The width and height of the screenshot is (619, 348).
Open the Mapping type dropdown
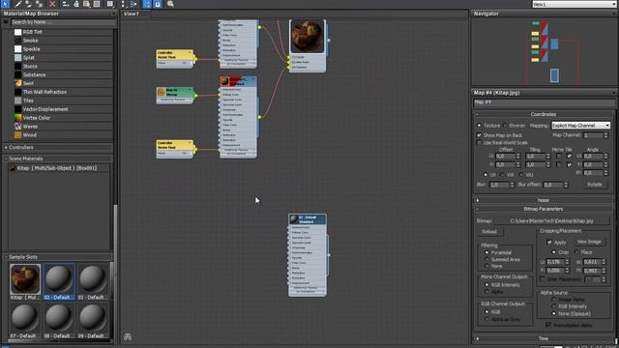pos(580,126)
